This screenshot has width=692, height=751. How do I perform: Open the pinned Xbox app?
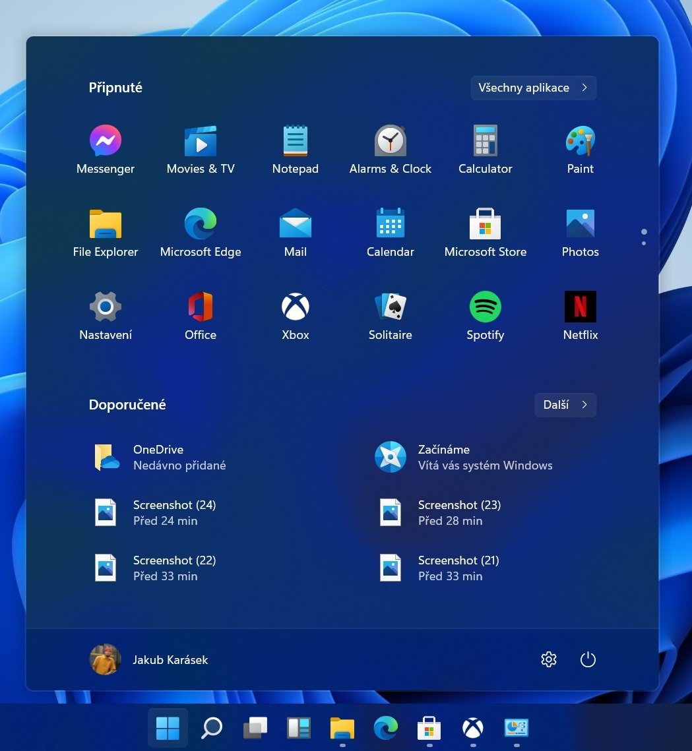click(295, 316)
